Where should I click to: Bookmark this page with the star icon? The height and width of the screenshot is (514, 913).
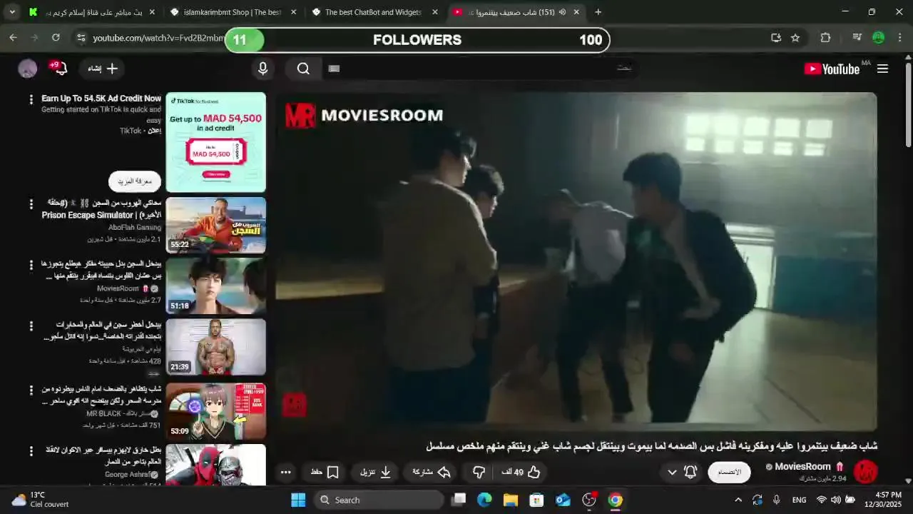795,38
